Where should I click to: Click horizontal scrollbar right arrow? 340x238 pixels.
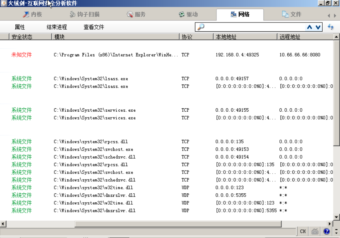point(330,224)
